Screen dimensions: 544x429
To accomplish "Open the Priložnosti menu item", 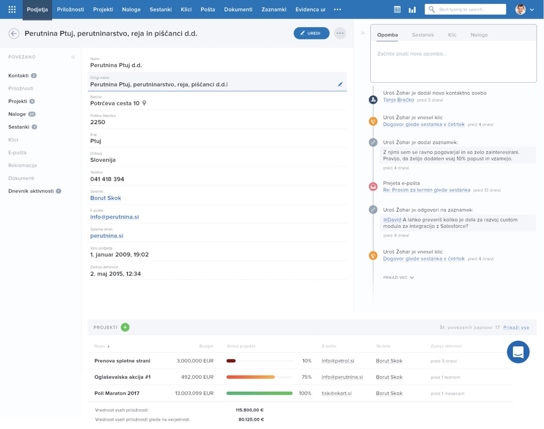I will (70, 9).
